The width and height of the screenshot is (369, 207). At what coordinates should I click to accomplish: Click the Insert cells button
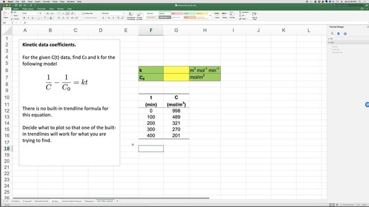click(x=217, y=16)
